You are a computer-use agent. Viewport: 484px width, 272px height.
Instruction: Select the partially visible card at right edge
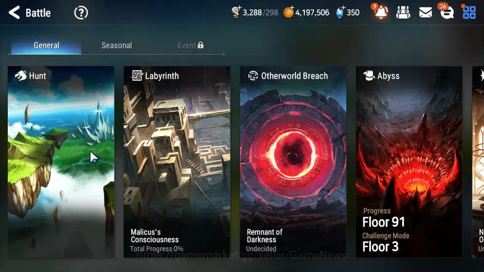(x=478, y=162)
